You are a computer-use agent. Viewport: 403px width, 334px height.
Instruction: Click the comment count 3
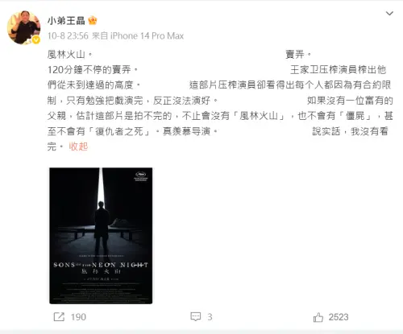pos(210,317)
